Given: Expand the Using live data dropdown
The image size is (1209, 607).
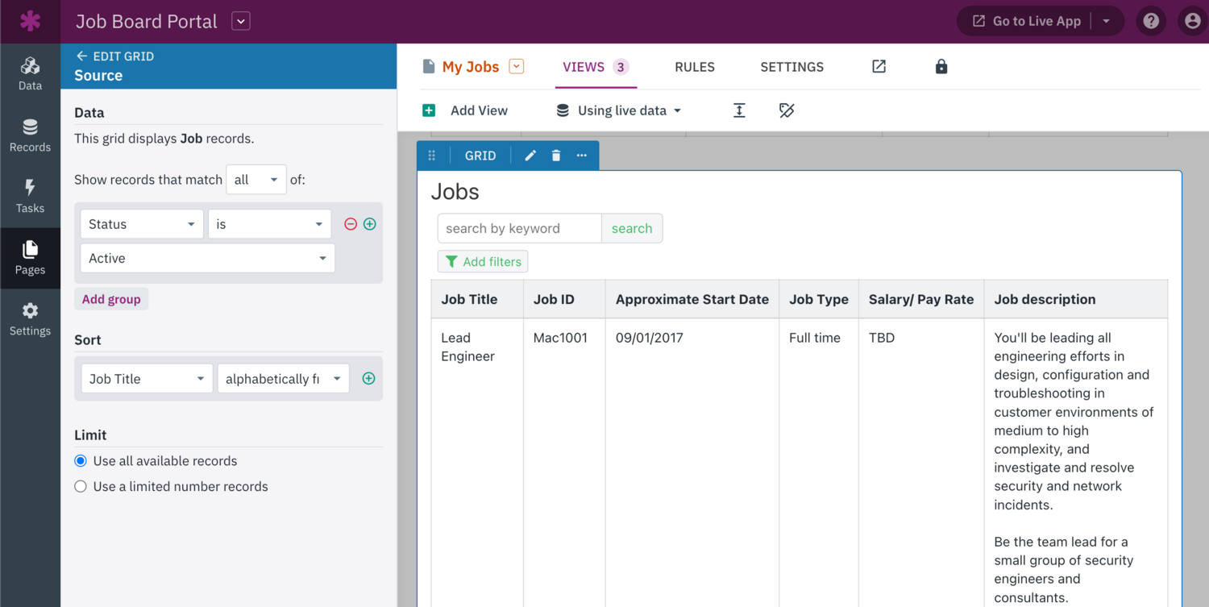Looking at the screenshot, I should point(620,110).
